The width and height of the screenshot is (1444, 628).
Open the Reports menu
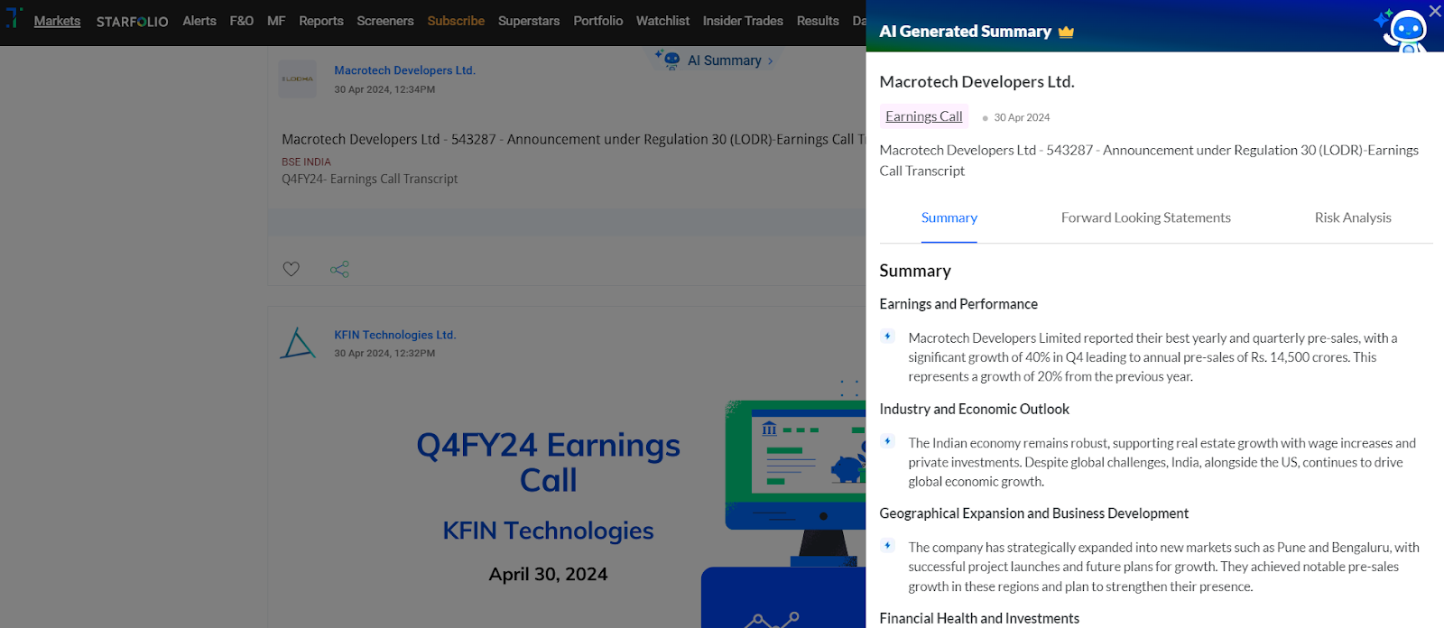click(321, 21)
